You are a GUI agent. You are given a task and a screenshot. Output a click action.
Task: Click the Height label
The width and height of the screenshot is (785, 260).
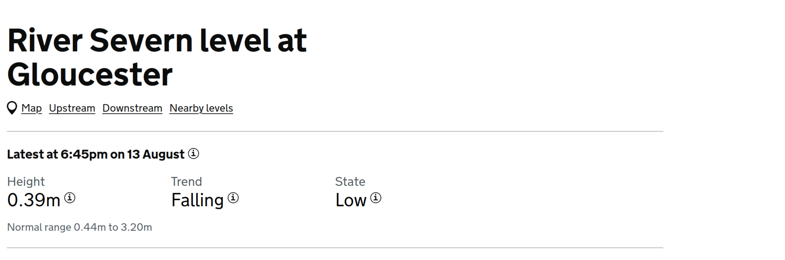[x=26, y=181]
